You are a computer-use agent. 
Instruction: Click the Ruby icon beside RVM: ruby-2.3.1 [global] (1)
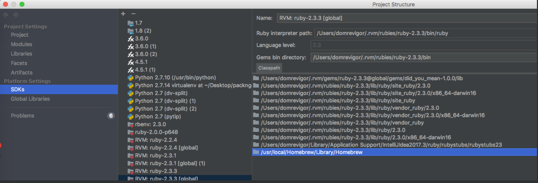pos(131,164)
